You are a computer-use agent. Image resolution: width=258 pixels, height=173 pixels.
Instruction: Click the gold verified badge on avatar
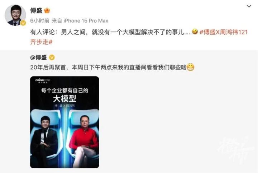(x=23, y=23)
